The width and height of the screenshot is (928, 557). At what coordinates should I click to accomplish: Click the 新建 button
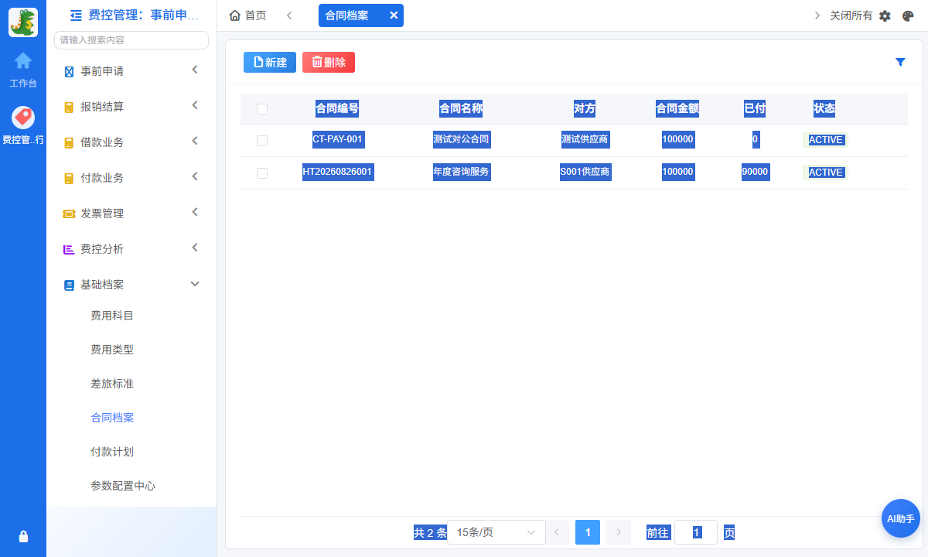(x=270, y=63)
